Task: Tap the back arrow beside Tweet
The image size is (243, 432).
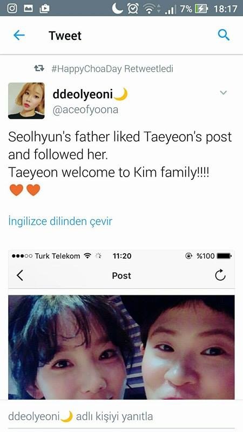Action: point(19,35)
